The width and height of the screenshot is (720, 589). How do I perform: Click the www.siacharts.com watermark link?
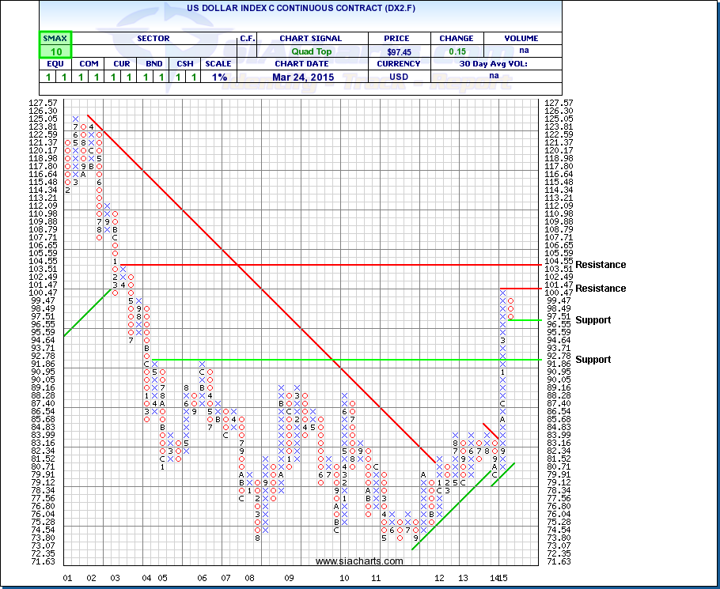point(358,561)
